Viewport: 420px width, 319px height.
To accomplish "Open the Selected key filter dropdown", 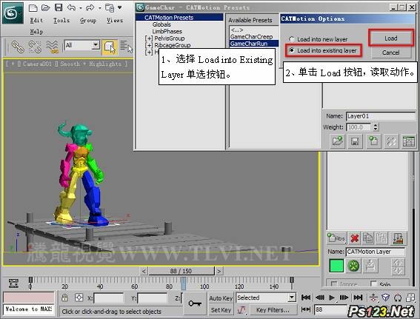I will [x=292, y=298].
